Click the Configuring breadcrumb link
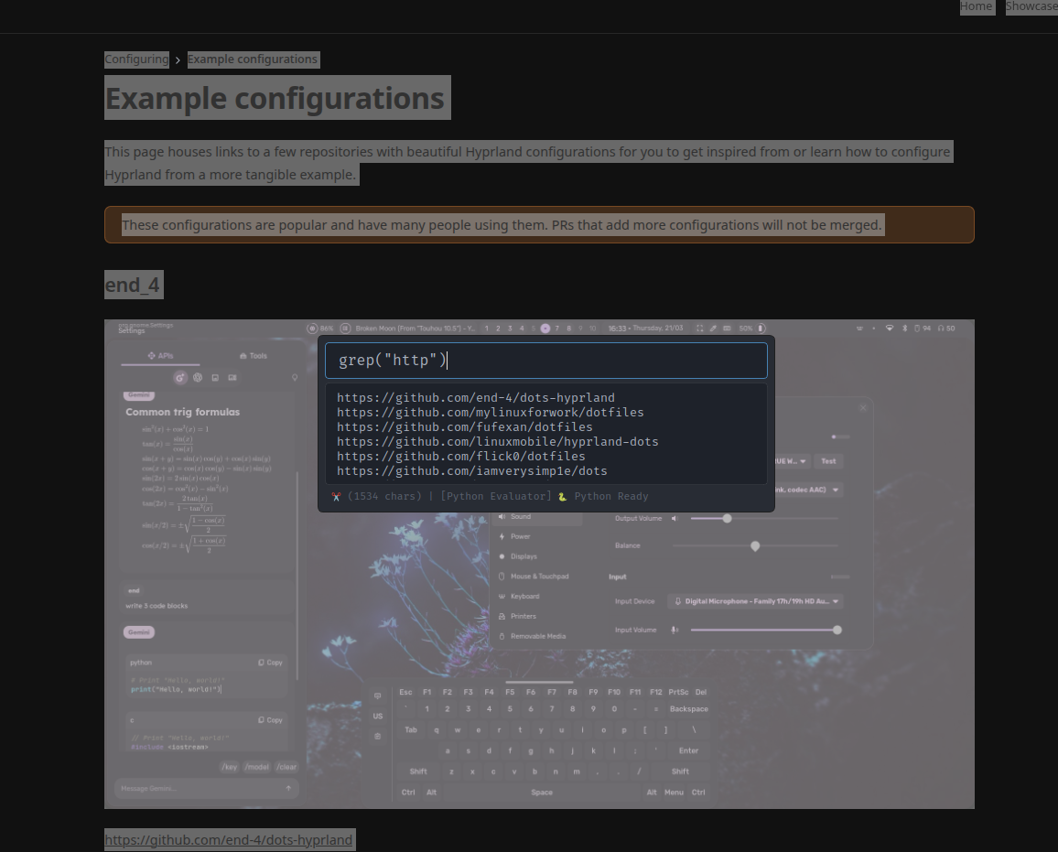1058x852 pixels. pos(136,59)
